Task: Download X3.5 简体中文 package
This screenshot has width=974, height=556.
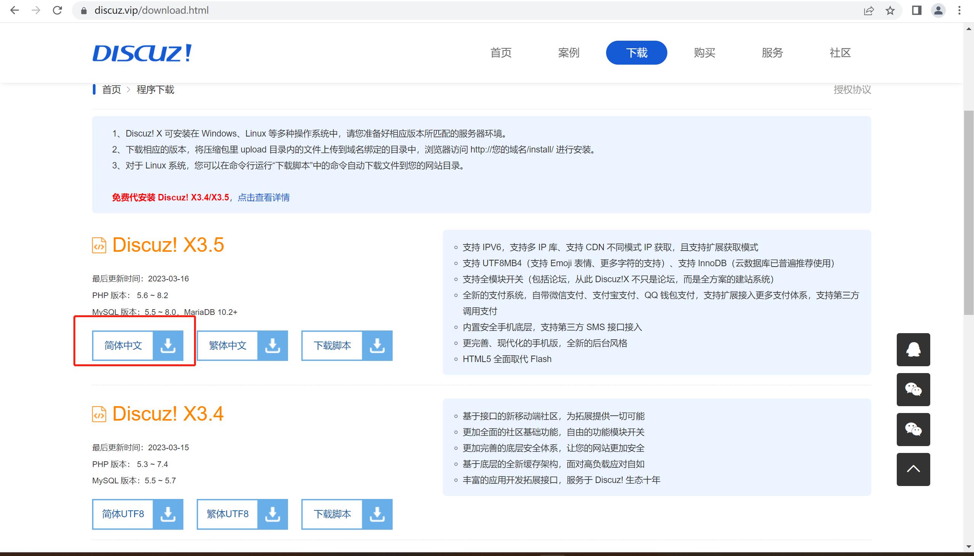Action: (x=137, y=346)
